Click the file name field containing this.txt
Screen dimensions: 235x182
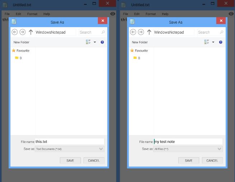69,142
